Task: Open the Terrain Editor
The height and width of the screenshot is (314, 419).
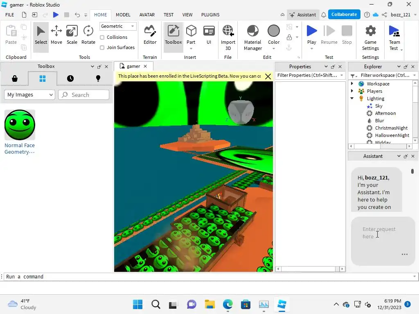Action: click(150, 35)
